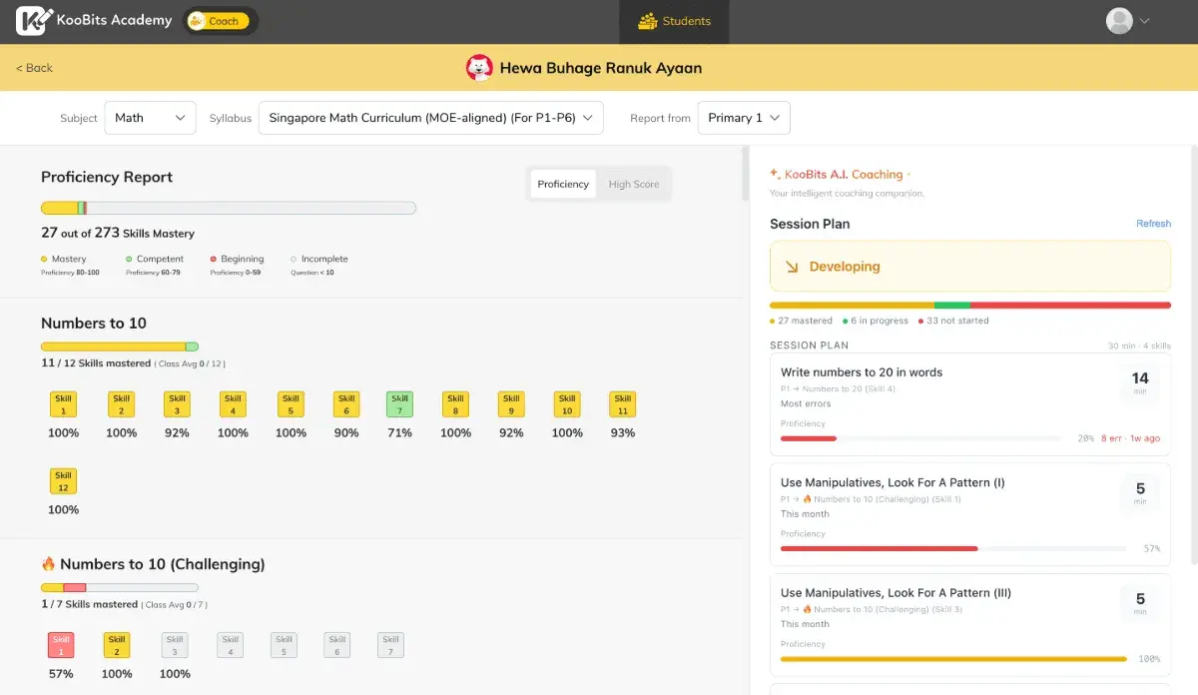This screenshot has height=695, width=1198.
Task: Click the 14 min duration box
Action: 1140,382
